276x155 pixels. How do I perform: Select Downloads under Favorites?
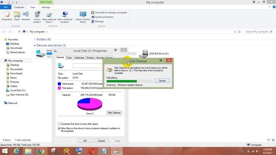(x=14, y=48)
